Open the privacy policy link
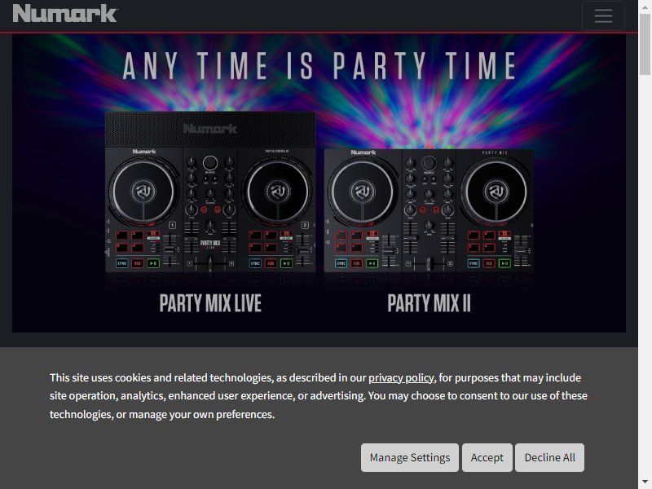Viewport: 652px width, 489px height. (401, 377)
